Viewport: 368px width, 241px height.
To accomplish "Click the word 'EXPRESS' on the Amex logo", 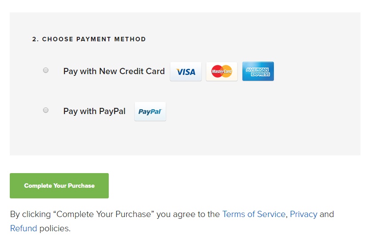I will 260,75.
